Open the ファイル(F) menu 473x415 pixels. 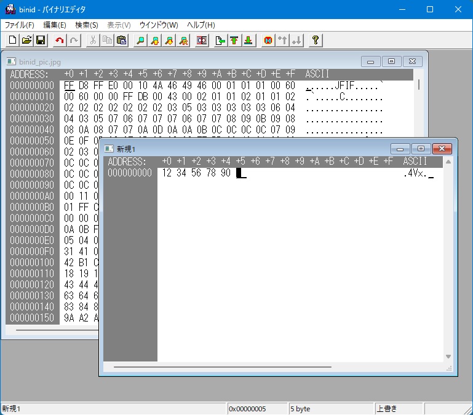coord(19,25)
